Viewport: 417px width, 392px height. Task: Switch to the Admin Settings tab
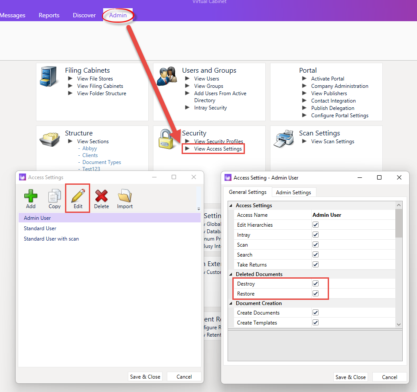293,193
